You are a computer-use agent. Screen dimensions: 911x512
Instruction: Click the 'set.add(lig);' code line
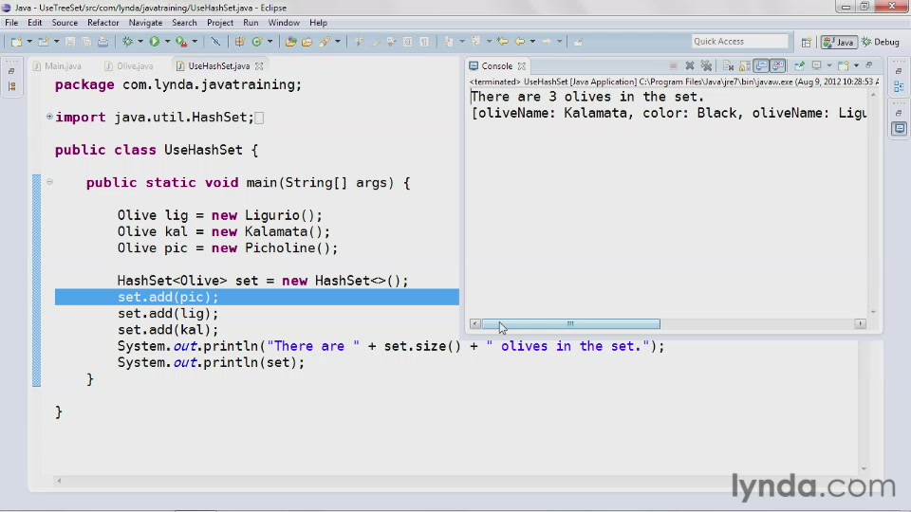tap(168, 314)
